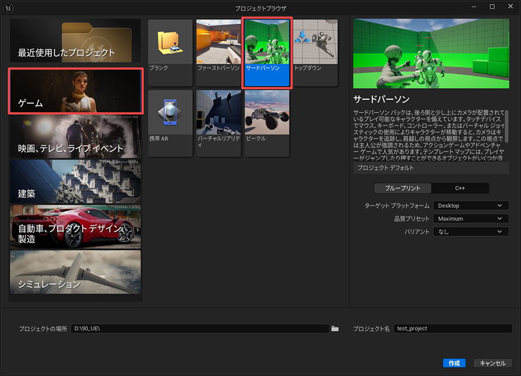This screenshot has height=376, width=521.
Task: Open the 建築 category
Action: point(76,182)
